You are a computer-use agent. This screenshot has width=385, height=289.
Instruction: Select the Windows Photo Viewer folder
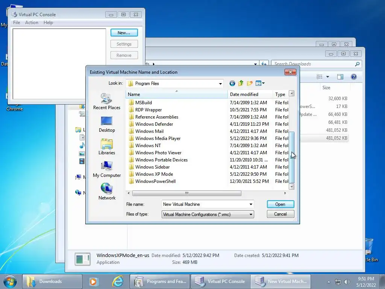pyautogui.click(x=158, y=153)
